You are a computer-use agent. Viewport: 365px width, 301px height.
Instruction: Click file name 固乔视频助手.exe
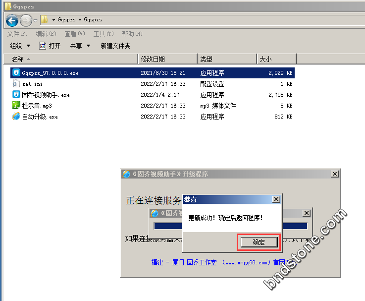click(46, 95)
